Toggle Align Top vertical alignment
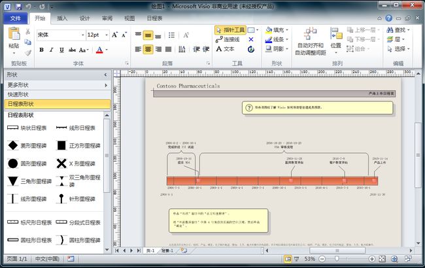The image size is (425, 268). [138, 35]
